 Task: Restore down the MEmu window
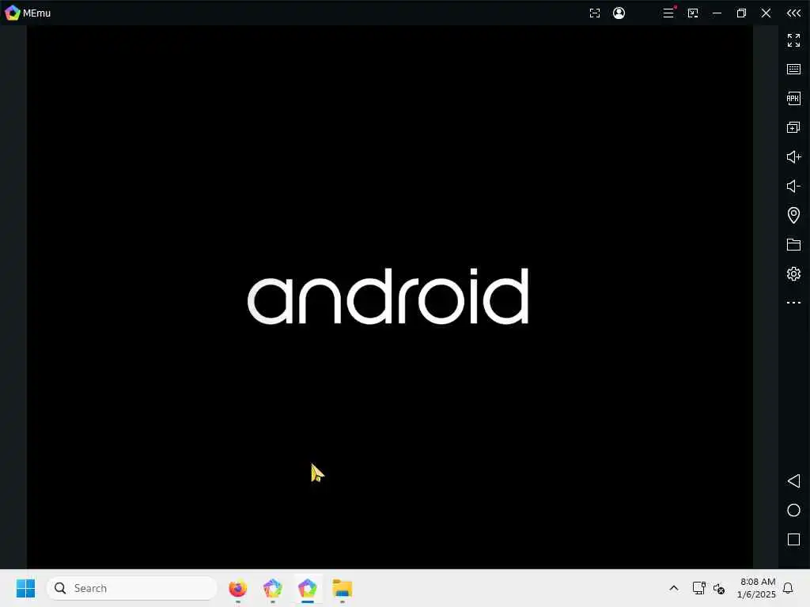(x=741, y=13)
